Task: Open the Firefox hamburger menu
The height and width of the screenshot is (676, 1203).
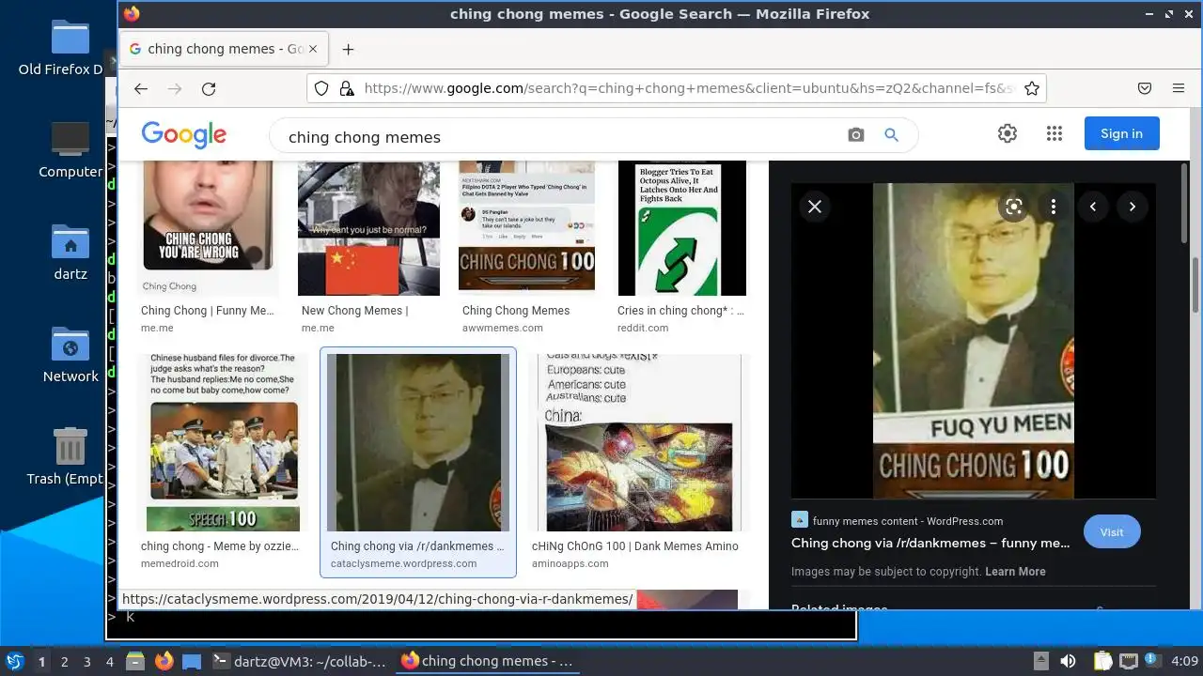Action: coord(1179,88)
